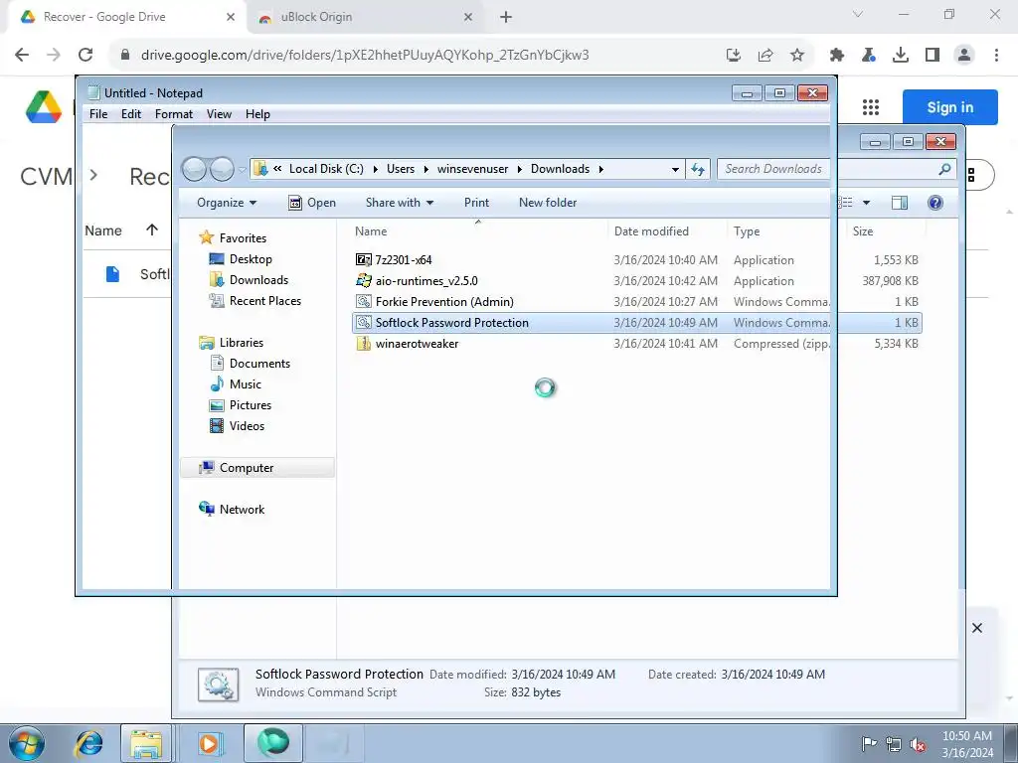Switch to the uBlock Origin tab
This screenshot has width=1018, height=763.
[x=366, y=17]
